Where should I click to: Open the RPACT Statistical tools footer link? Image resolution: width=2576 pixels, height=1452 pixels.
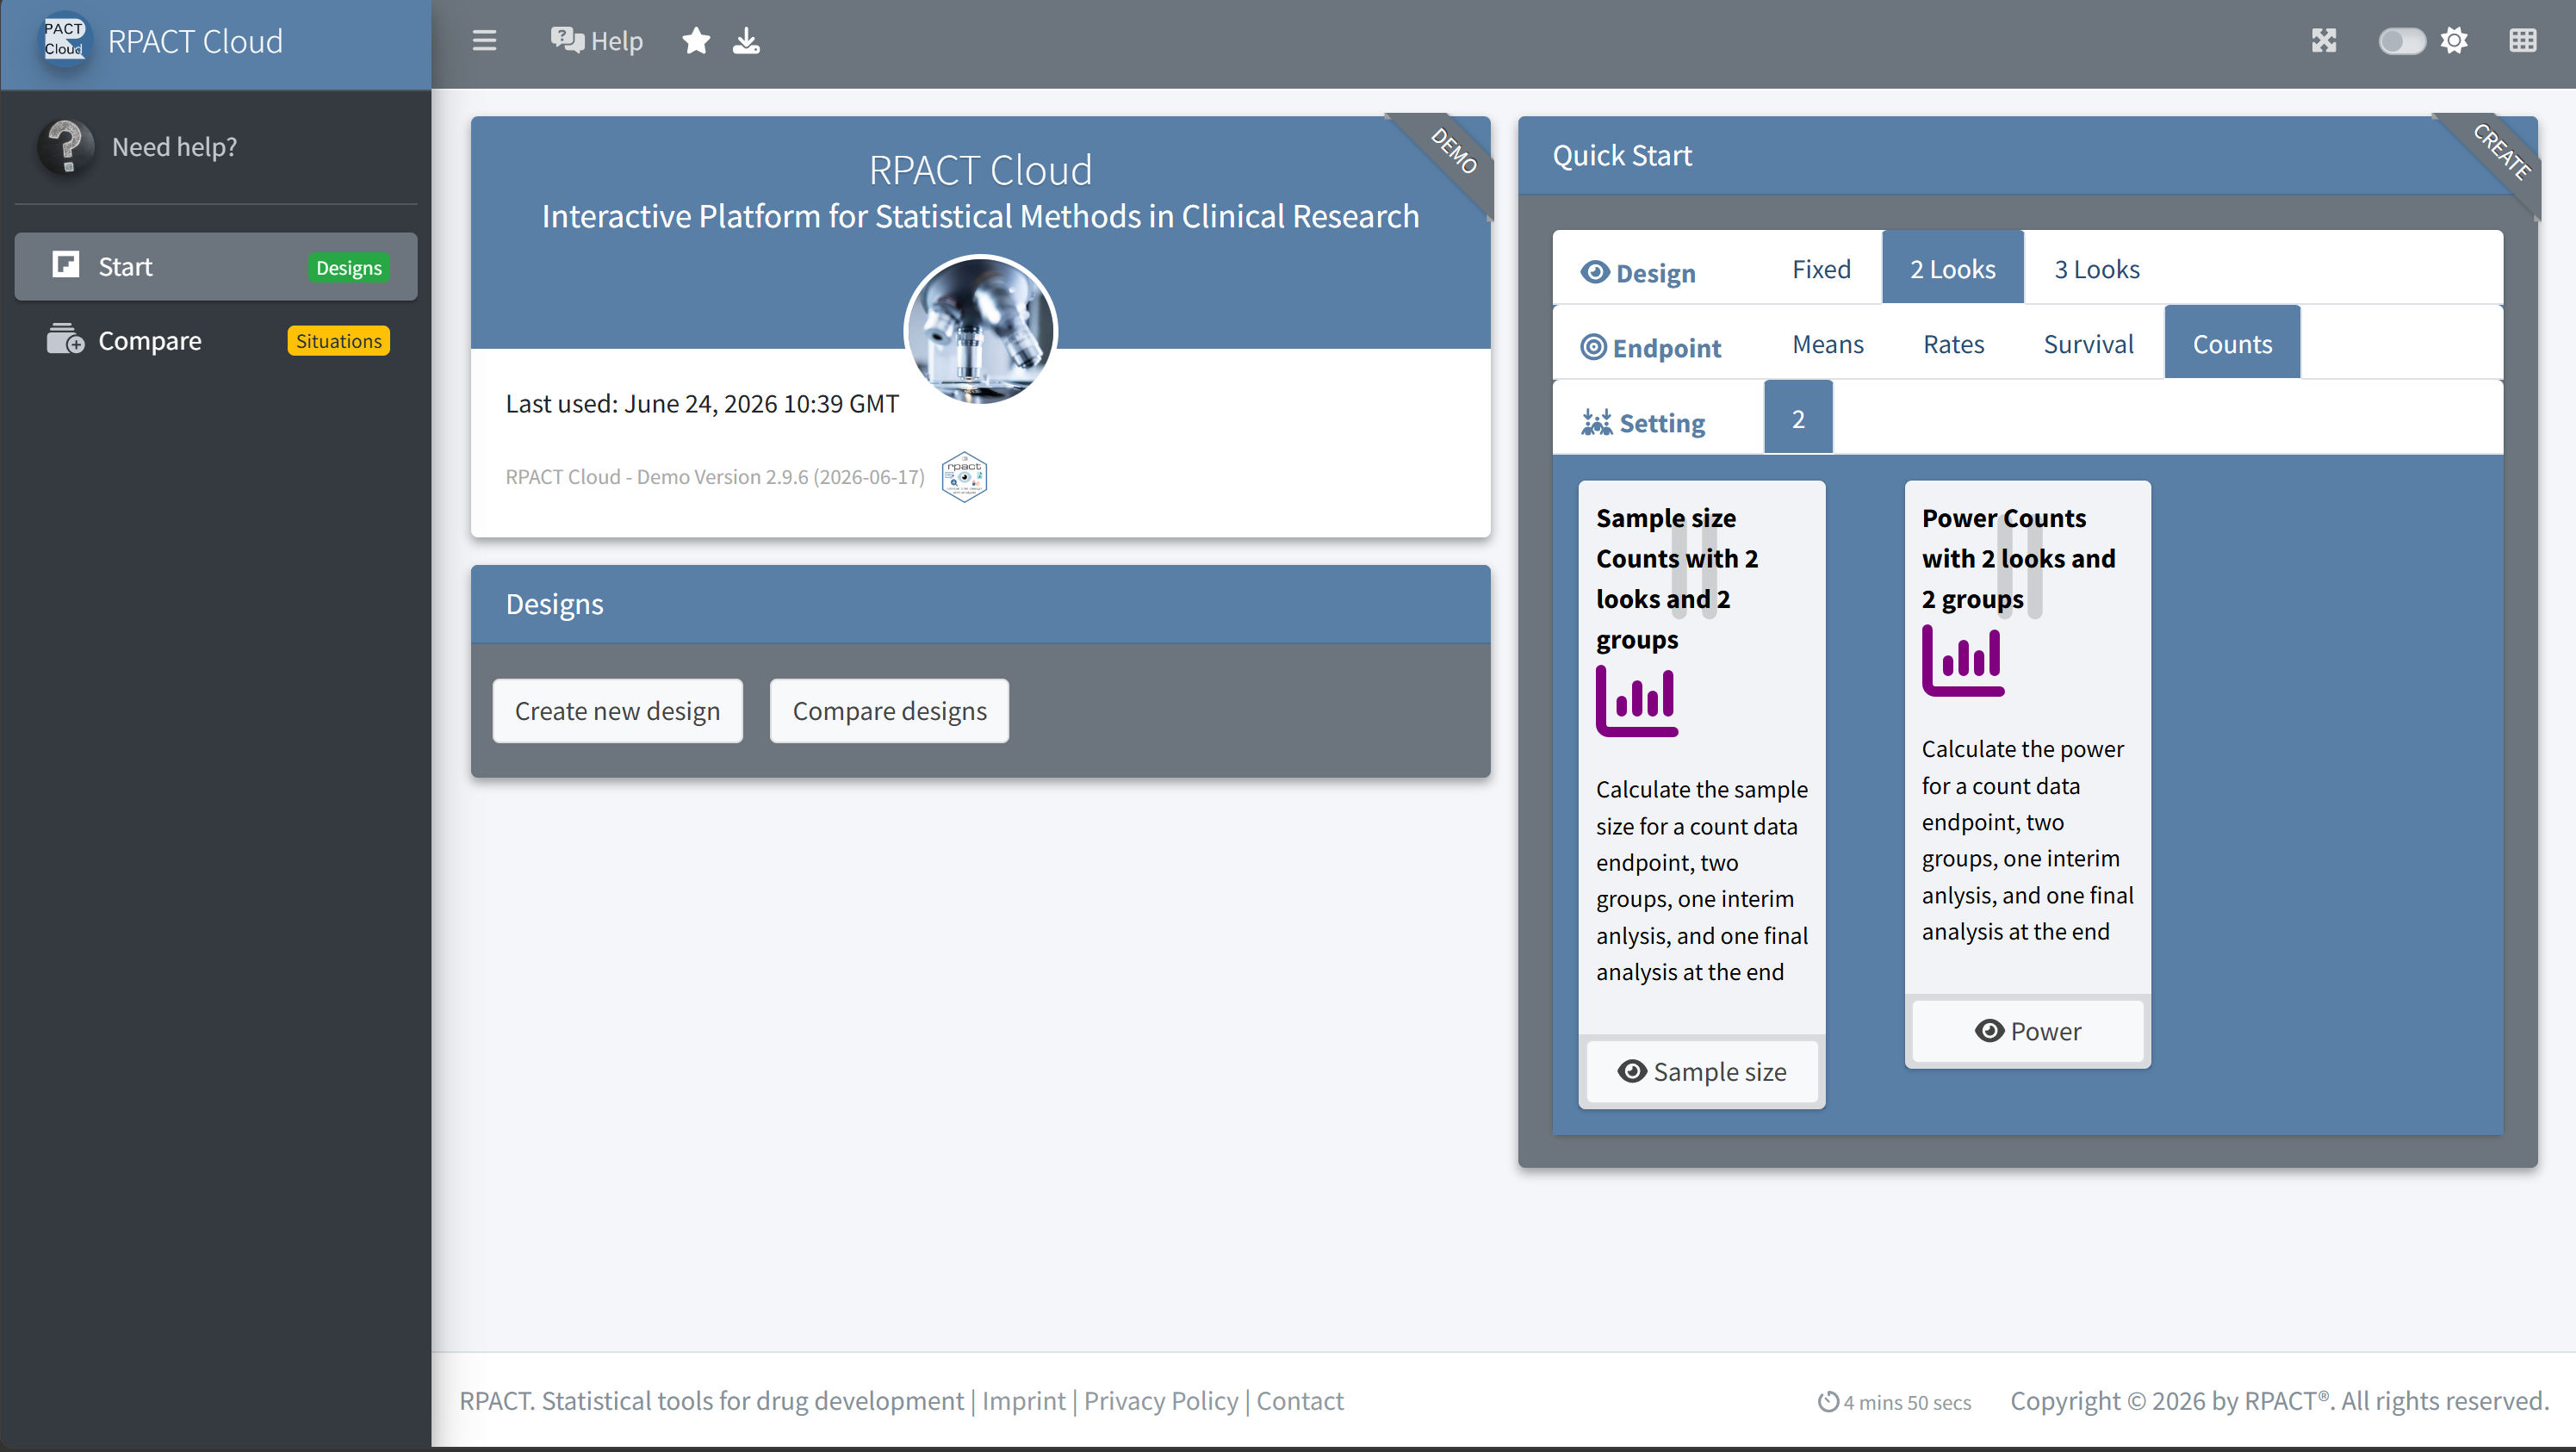[711, 1401]
